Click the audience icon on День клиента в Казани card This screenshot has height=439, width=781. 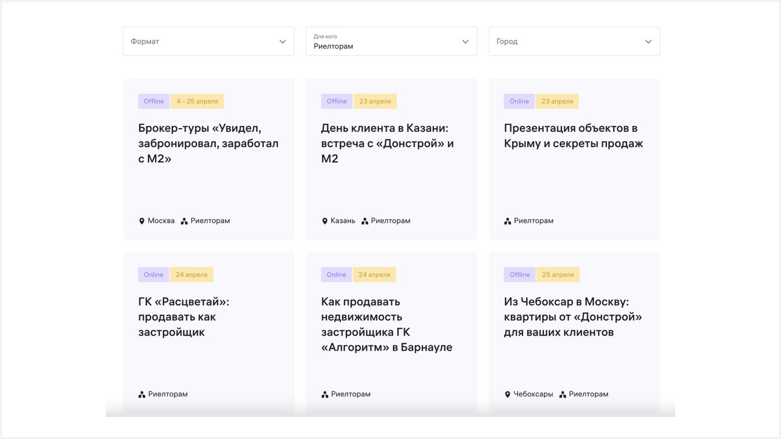coord(367,220)
